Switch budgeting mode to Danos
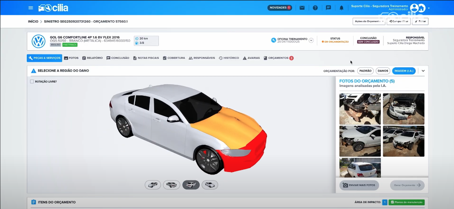Viewport: 454px width, 209px height. tap(383, 71)
